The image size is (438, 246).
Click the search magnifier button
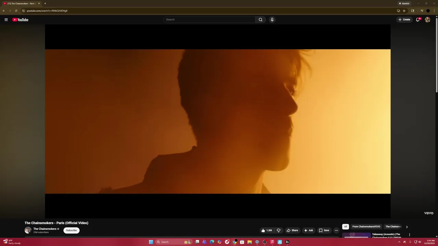pyautogui.click(x=260, y=19)
